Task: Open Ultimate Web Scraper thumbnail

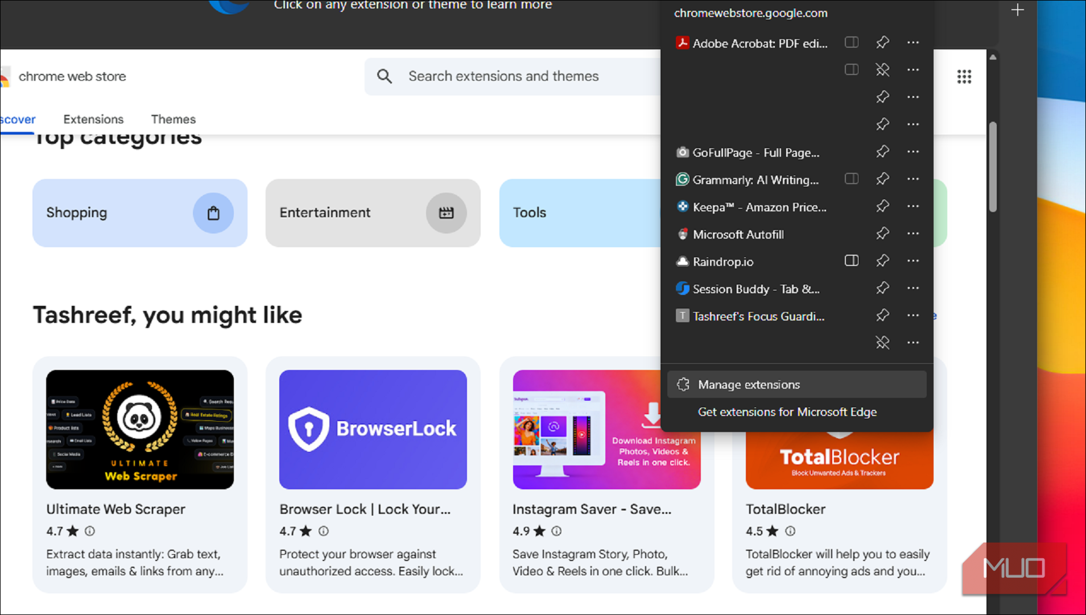Action: pos(140,430)
